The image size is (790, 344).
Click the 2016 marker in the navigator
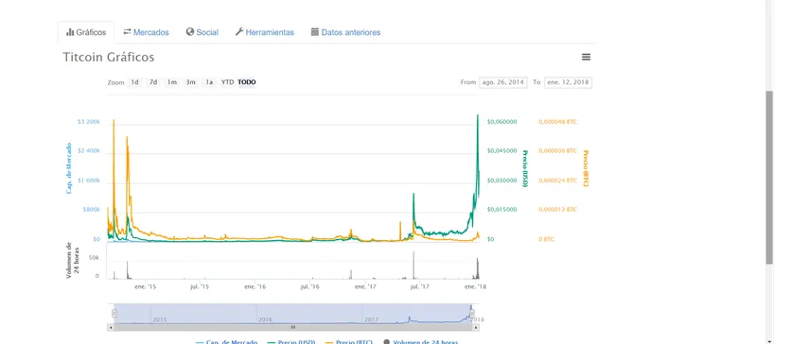click(265, 319)
